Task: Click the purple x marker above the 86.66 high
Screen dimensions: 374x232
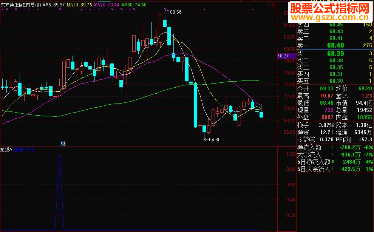Action: click(x=165, y=9)
